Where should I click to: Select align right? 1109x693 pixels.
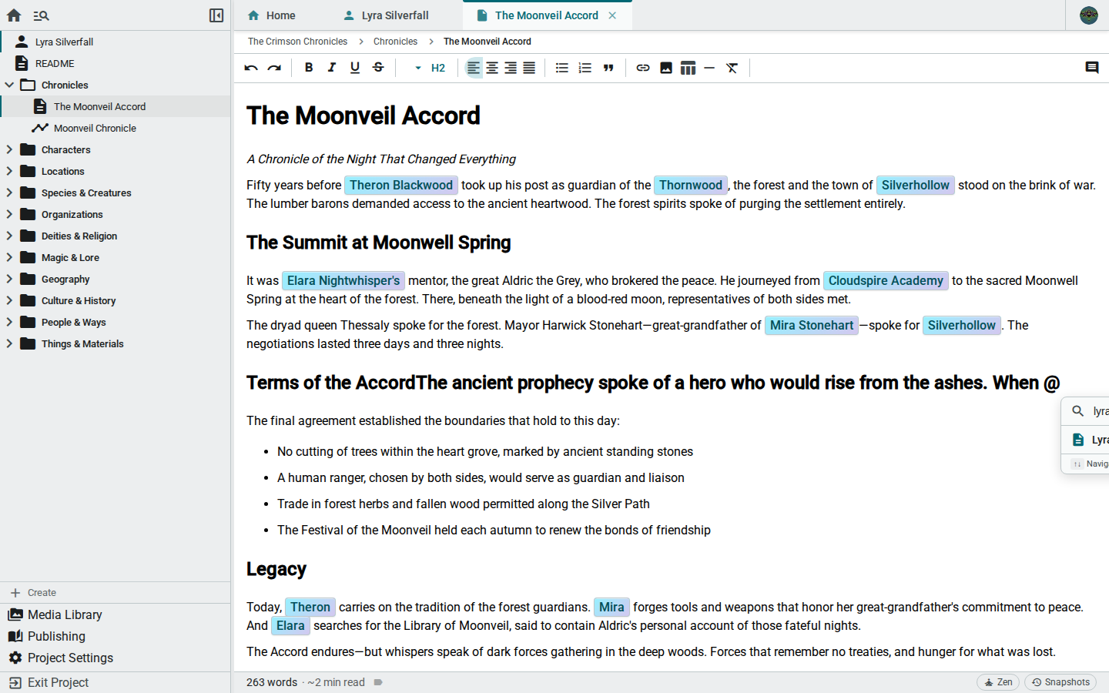point(511,68)
